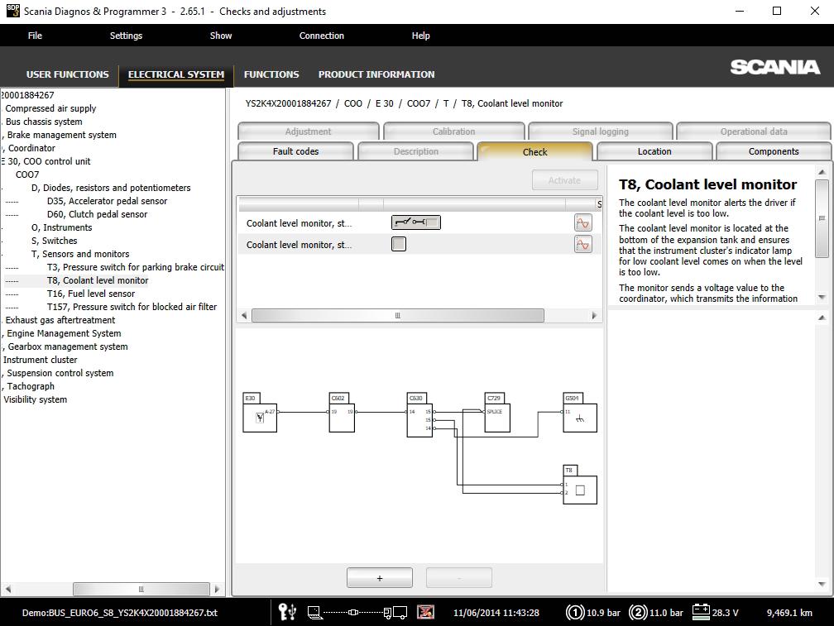
Task: Expand Exhaust gas aftertreatment
Action: [60, 320]
